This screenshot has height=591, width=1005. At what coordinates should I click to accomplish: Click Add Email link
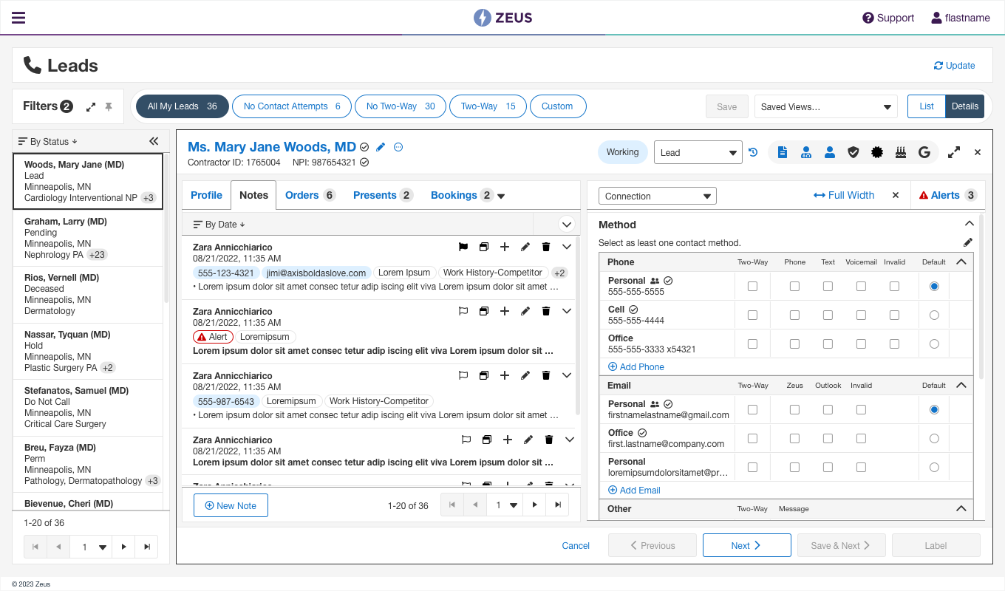(634, 490)
